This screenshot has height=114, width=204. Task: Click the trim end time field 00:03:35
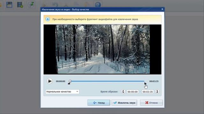pos(148,92)
